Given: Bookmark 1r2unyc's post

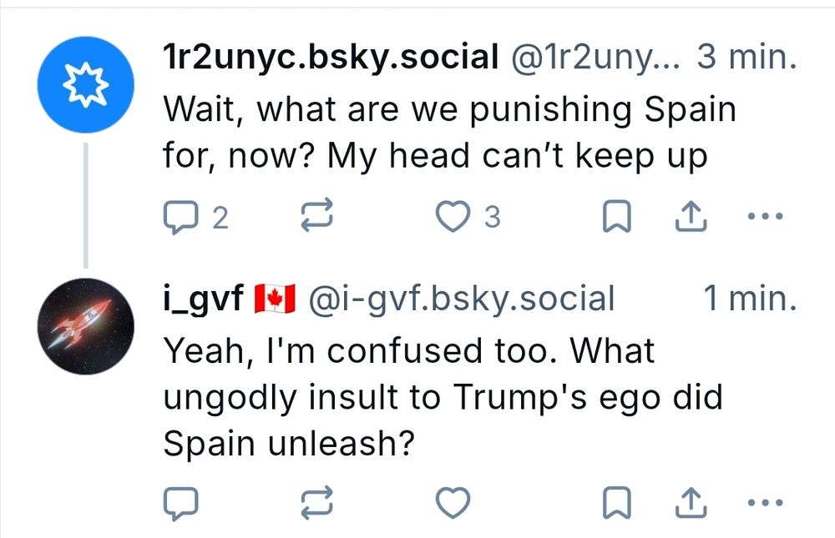Looking at the screenshot, I should [x=615, y=218].
